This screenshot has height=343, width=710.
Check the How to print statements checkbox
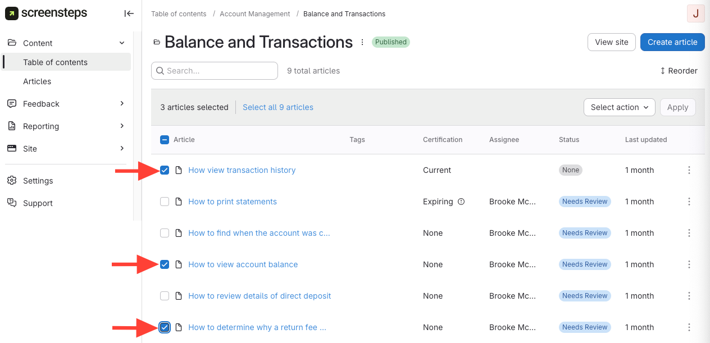[x=165, y=202]
